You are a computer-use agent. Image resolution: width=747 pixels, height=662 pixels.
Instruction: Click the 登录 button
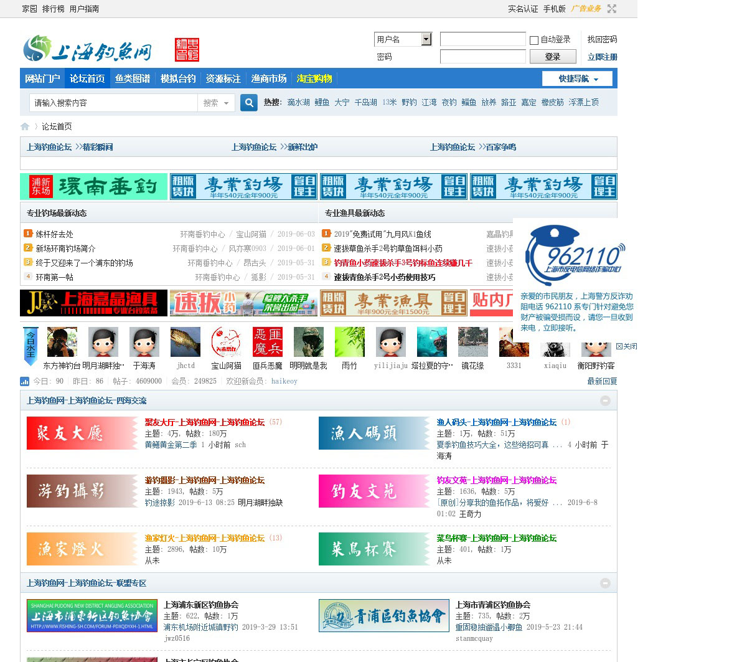(553, 57)
